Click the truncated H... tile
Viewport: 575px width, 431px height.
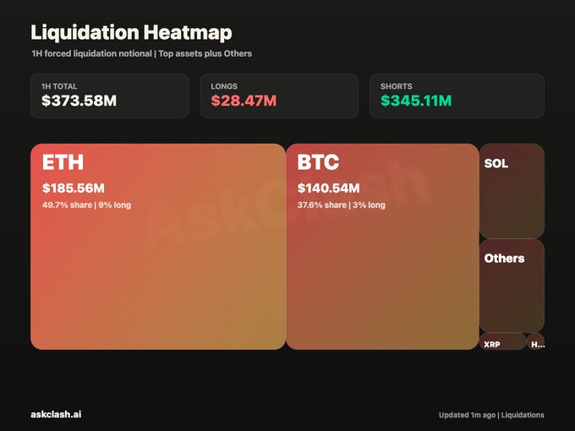536,341
